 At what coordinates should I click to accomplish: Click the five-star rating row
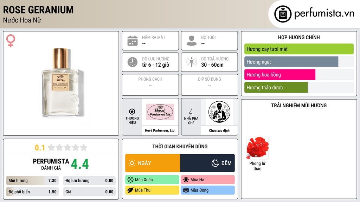click(67, 147)
